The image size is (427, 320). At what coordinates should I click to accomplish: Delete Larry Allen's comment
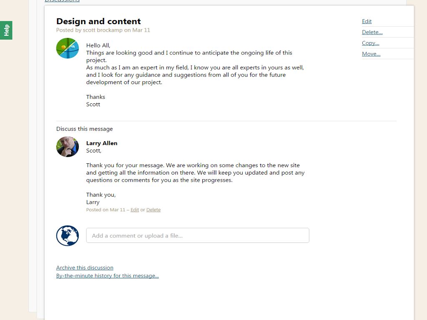pos(153,210)
